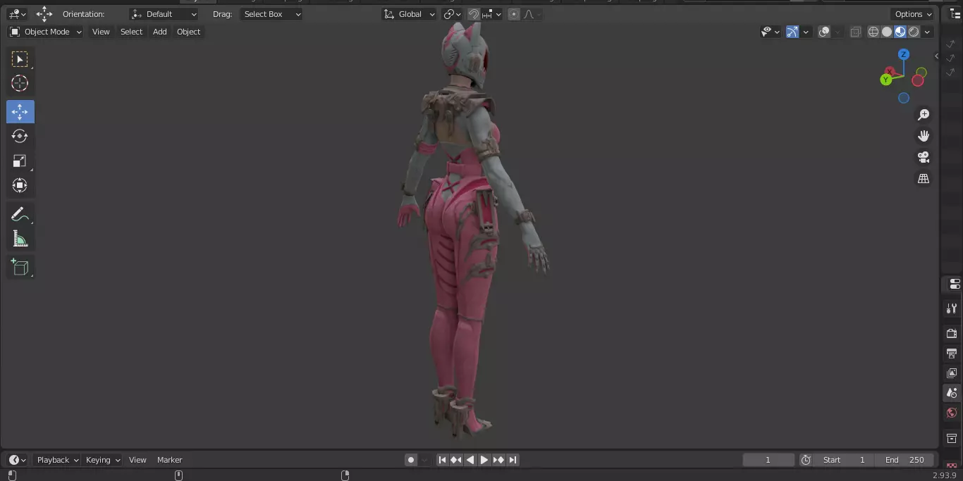
Task: Open the Select menu
Action: click(131, 32)
